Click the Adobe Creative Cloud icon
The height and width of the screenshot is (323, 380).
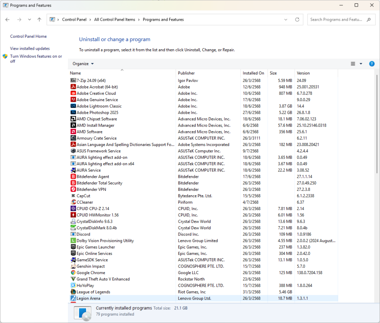click(73, 93)
